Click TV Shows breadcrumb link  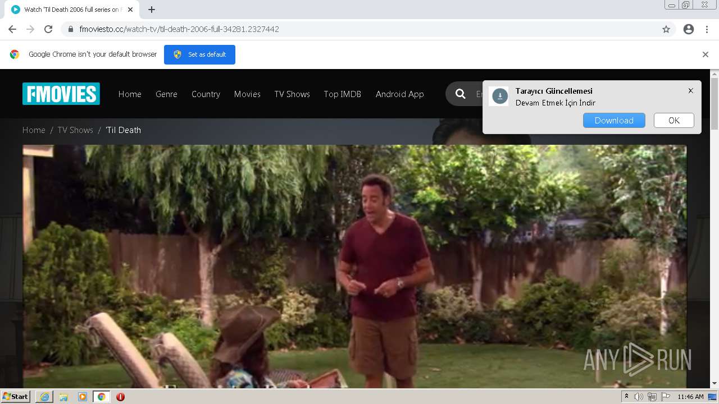click(75, 130)
